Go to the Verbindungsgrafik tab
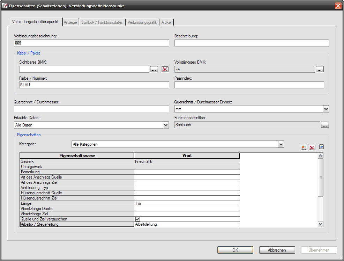The image size is (344, 261). click(x=142, y=22)
